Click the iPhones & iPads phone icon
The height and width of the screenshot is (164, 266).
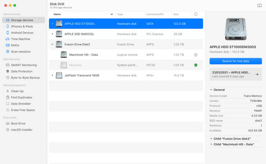8,27
